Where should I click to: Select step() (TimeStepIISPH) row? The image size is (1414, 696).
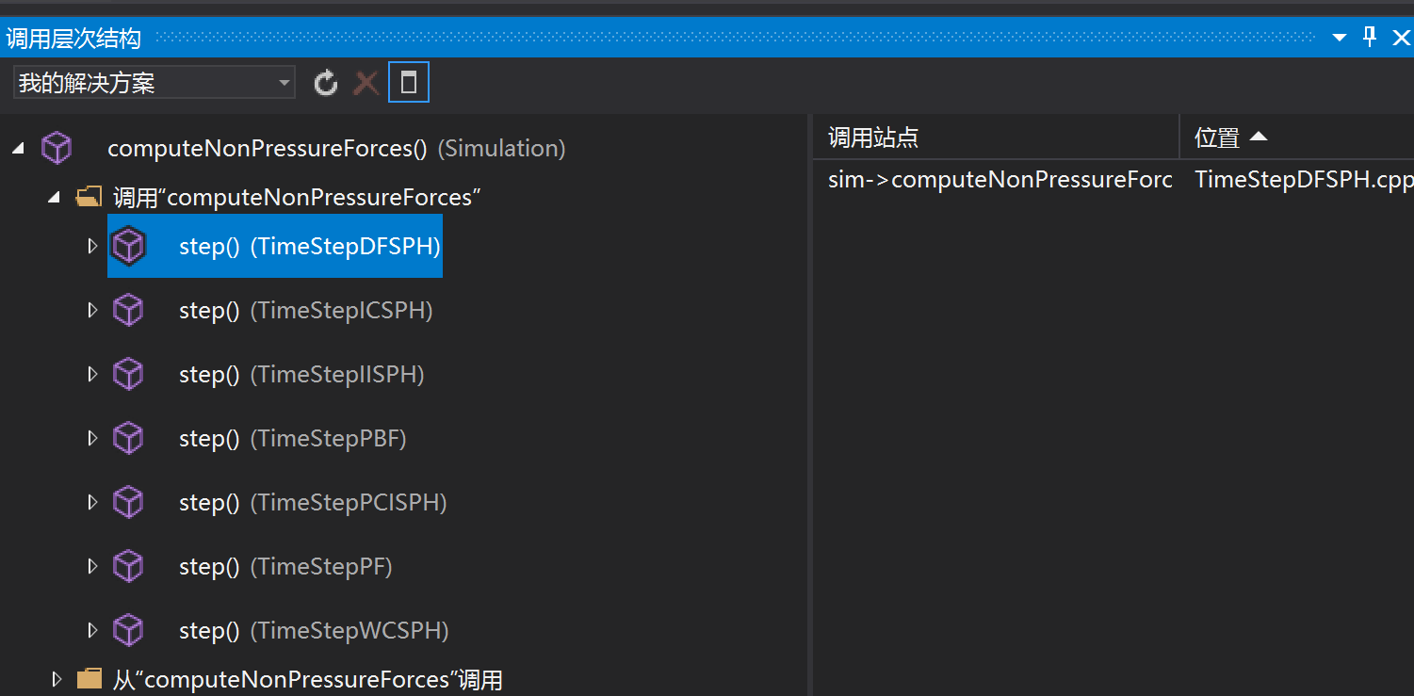tap(301, 374)
